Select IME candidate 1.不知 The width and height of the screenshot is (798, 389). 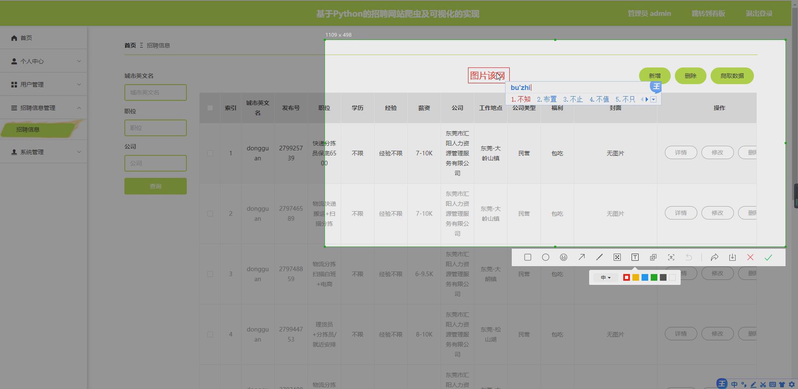(520, 99)
